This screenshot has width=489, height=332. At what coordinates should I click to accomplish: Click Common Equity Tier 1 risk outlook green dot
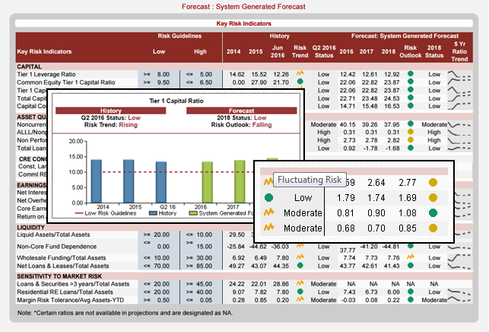pos(411,81)
